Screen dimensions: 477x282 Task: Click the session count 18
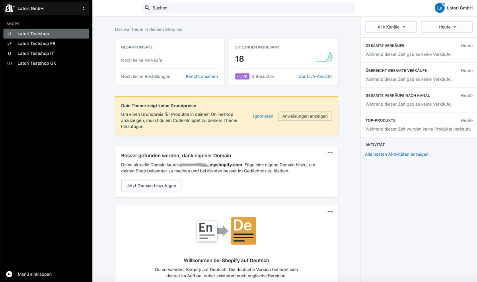pos(239,59)
